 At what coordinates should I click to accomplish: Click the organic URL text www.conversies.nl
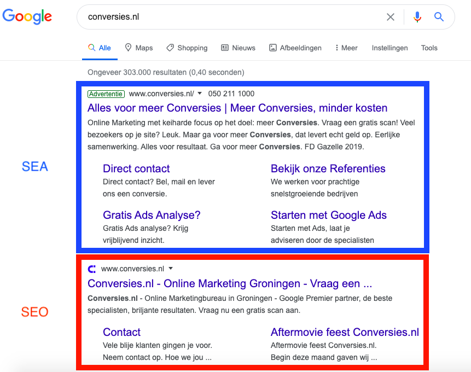(x=132, y=269)
